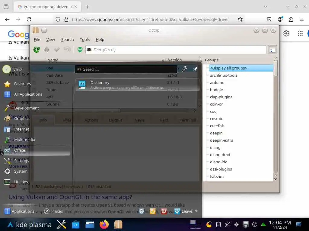This screenshot has width=309, height=231.
Task: Open the Firefox list all tabs dropdown
Action: 266,7
